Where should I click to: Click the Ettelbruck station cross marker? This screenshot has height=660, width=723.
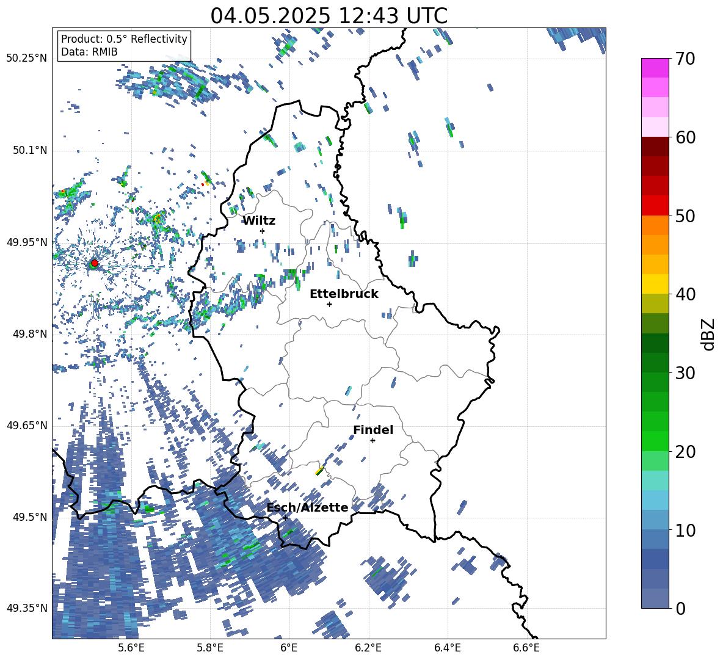[x=329, y=304]
